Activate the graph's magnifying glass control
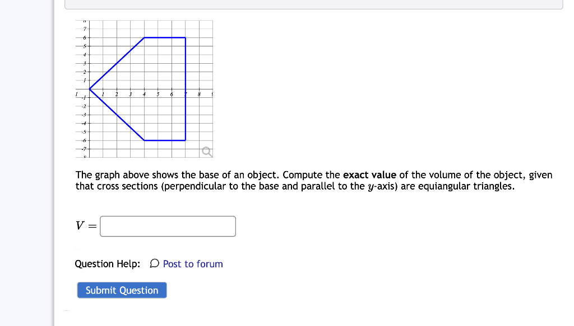The image size is (574, 326). 206,150
